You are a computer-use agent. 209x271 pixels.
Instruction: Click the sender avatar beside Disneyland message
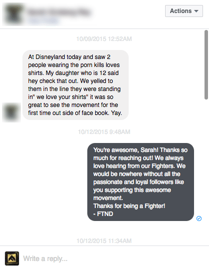click(11, 112)
